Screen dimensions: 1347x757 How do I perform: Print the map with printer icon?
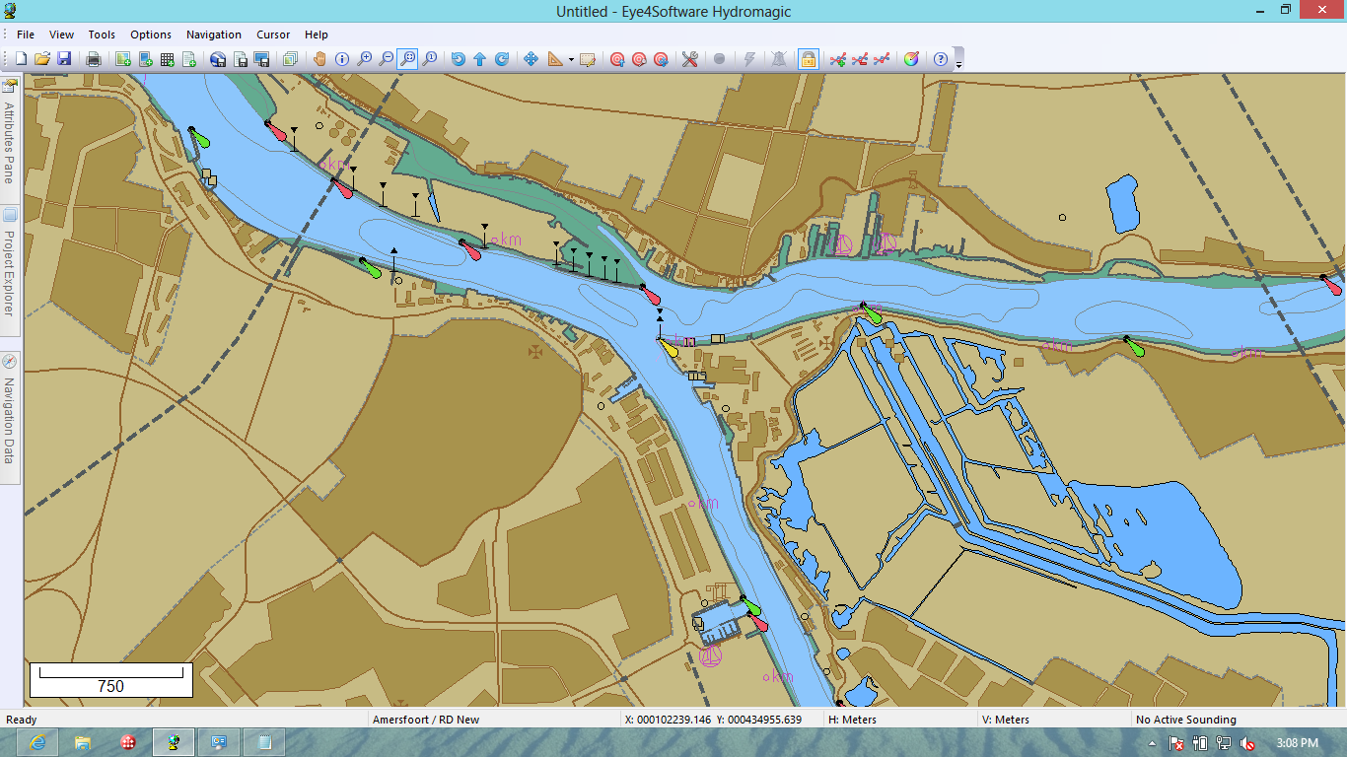(x=94, y=59)
